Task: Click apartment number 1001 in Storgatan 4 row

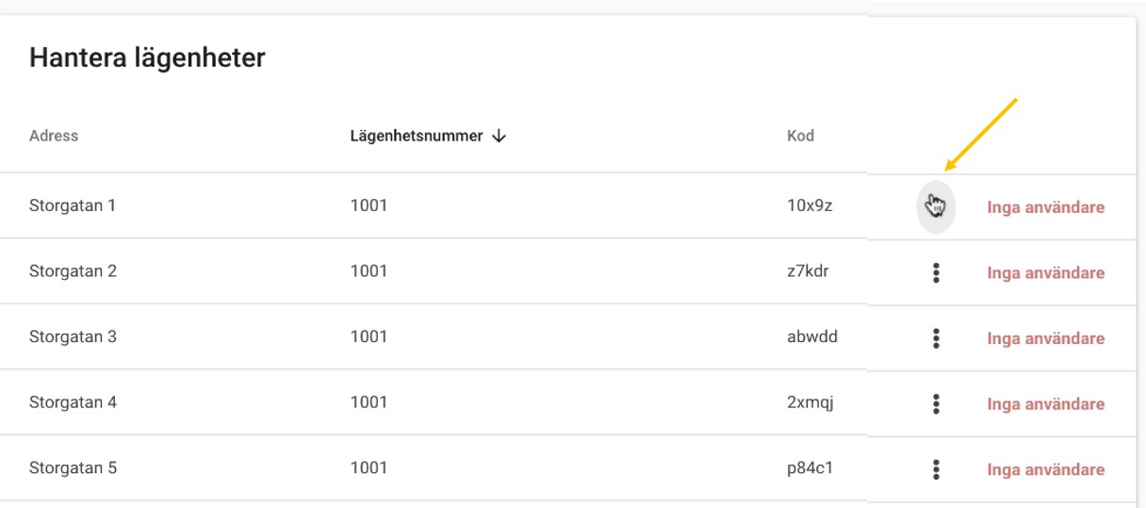Action: coord(368,402)
